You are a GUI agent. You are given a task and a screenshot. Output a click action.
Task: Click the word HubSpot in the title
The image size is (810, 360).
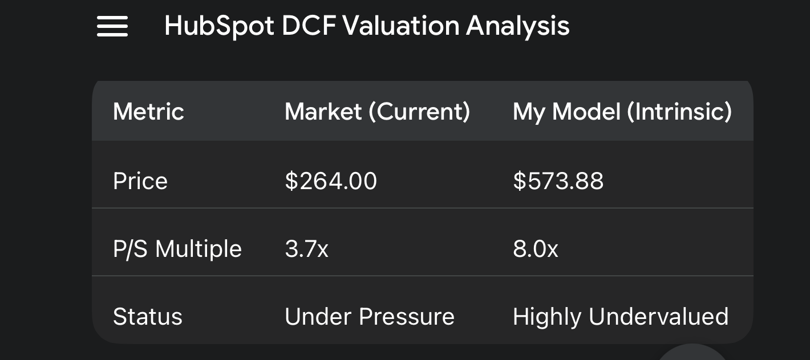point(219,26)
